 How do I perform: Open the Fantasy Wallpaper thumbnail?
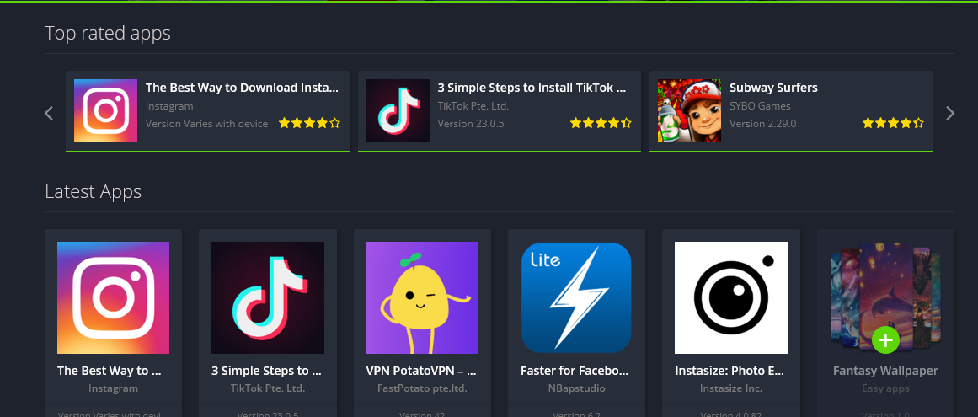[x=885, y=298]
